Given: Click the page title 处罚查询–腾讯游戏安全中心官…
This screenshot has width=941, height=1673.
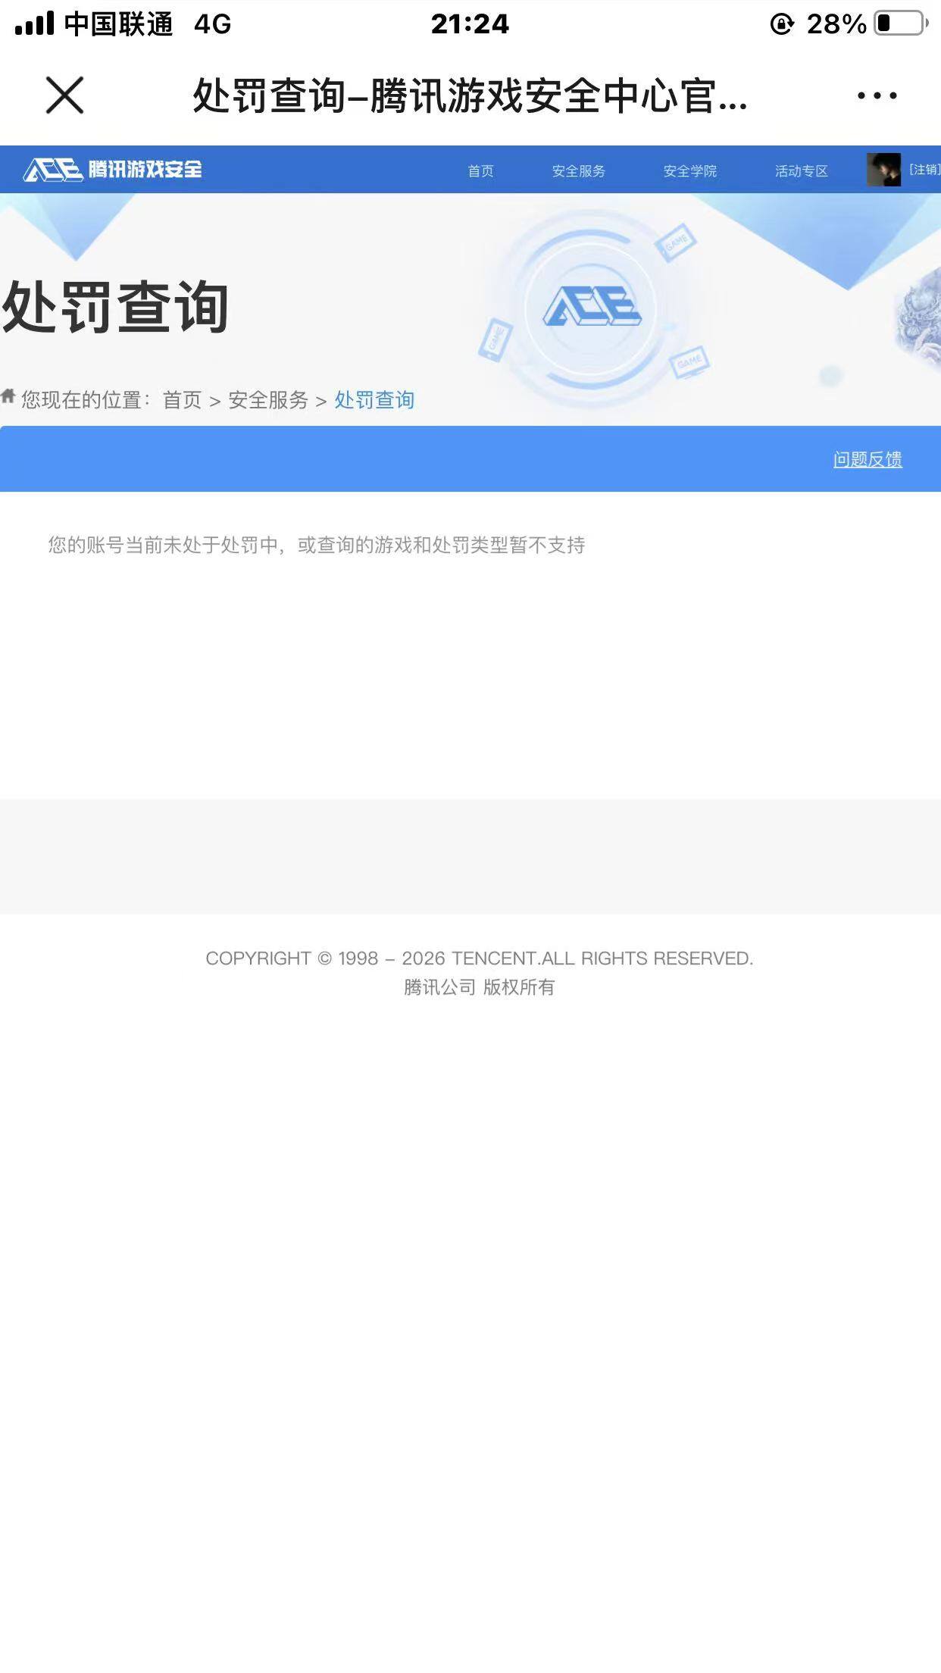Looking at the screenshot, I should pos(470,95).
